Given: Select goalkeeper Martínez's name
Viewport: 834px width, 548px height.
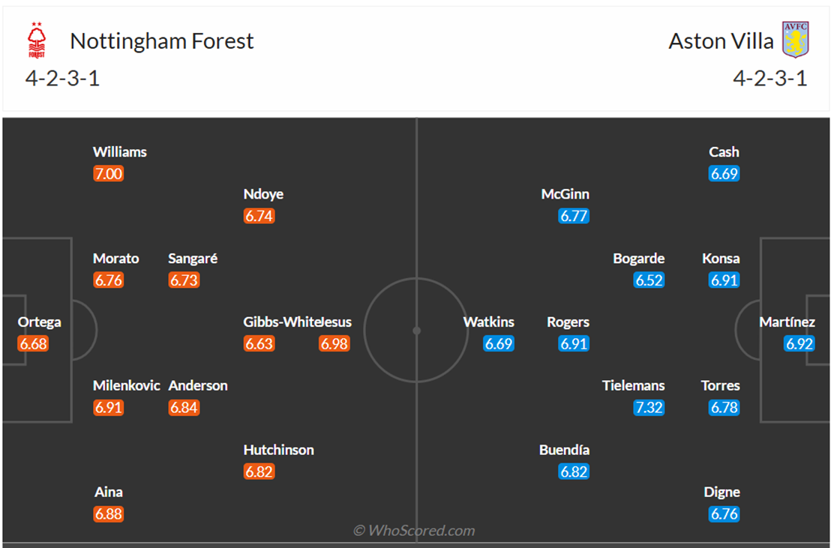Looking at the screenshot, I should click(787, 322).
